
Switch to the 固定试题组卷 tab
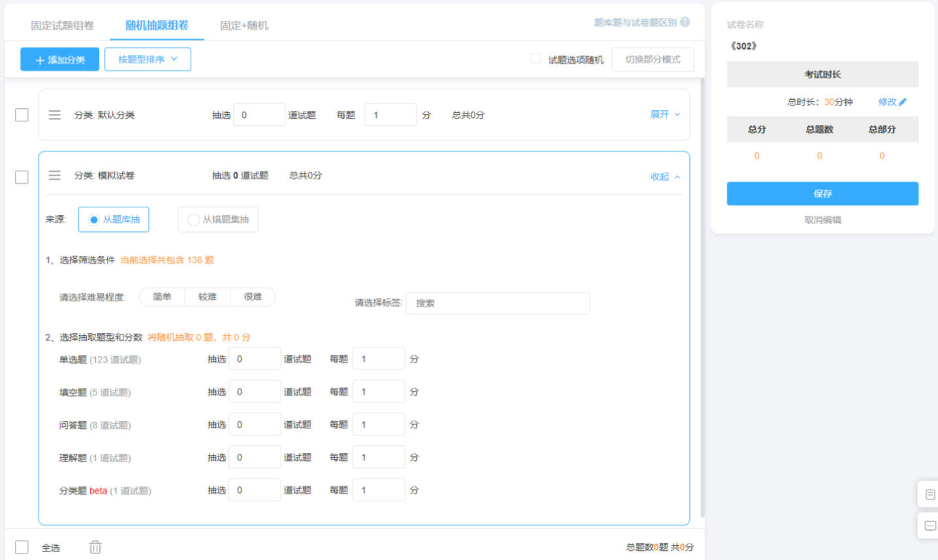coord(63,25)
